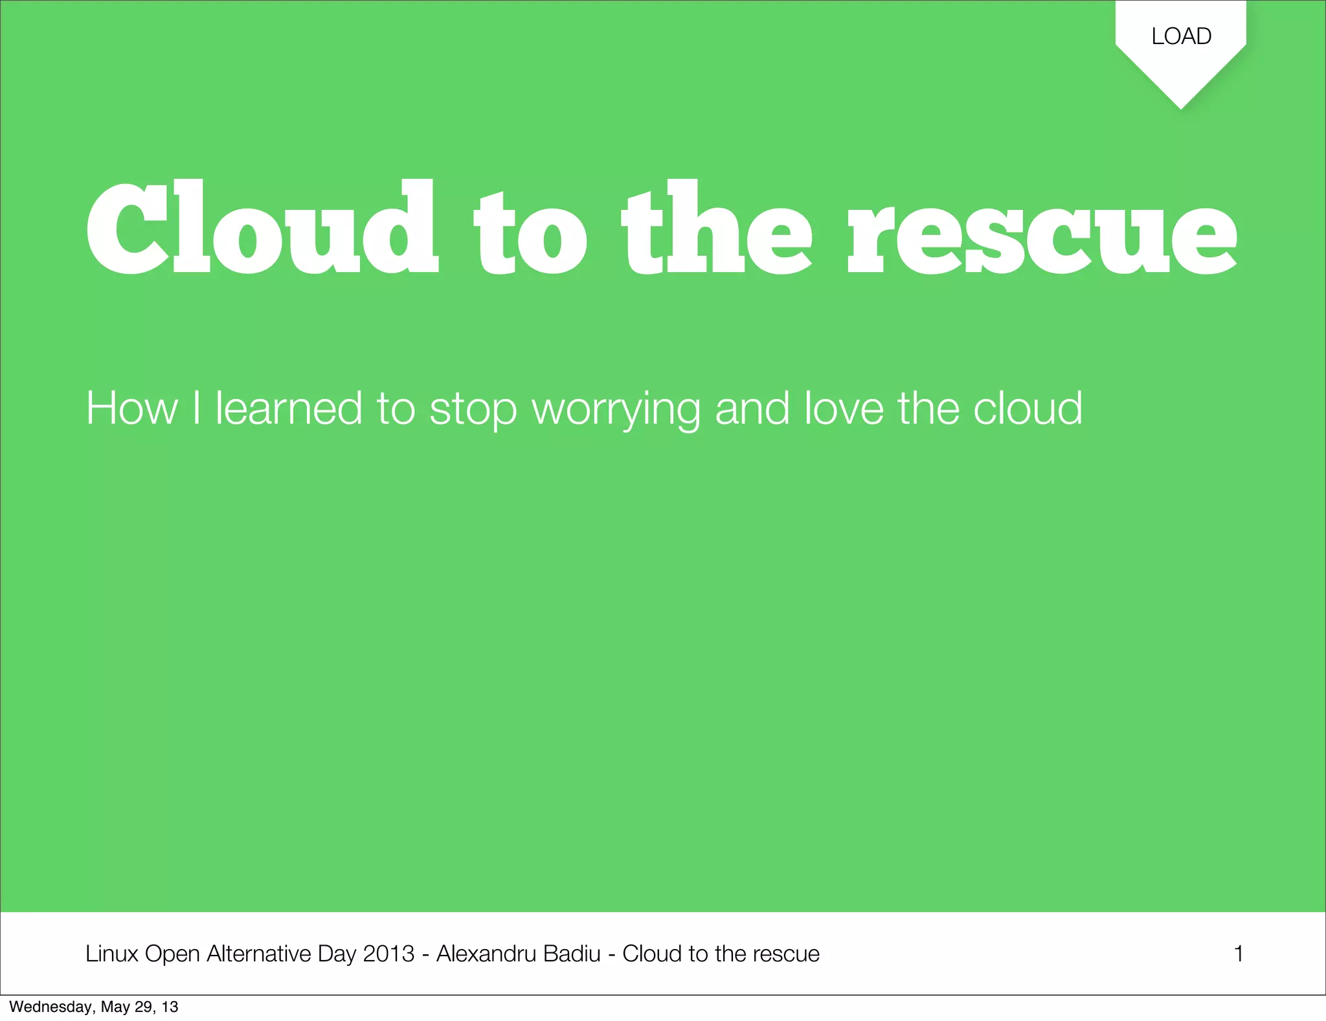The width and height of the screenshot is (1326, 1021).
Task: Click the "Alexandru Badiu" name in footer
Action: pyautogui.click(x=518, y=954)
